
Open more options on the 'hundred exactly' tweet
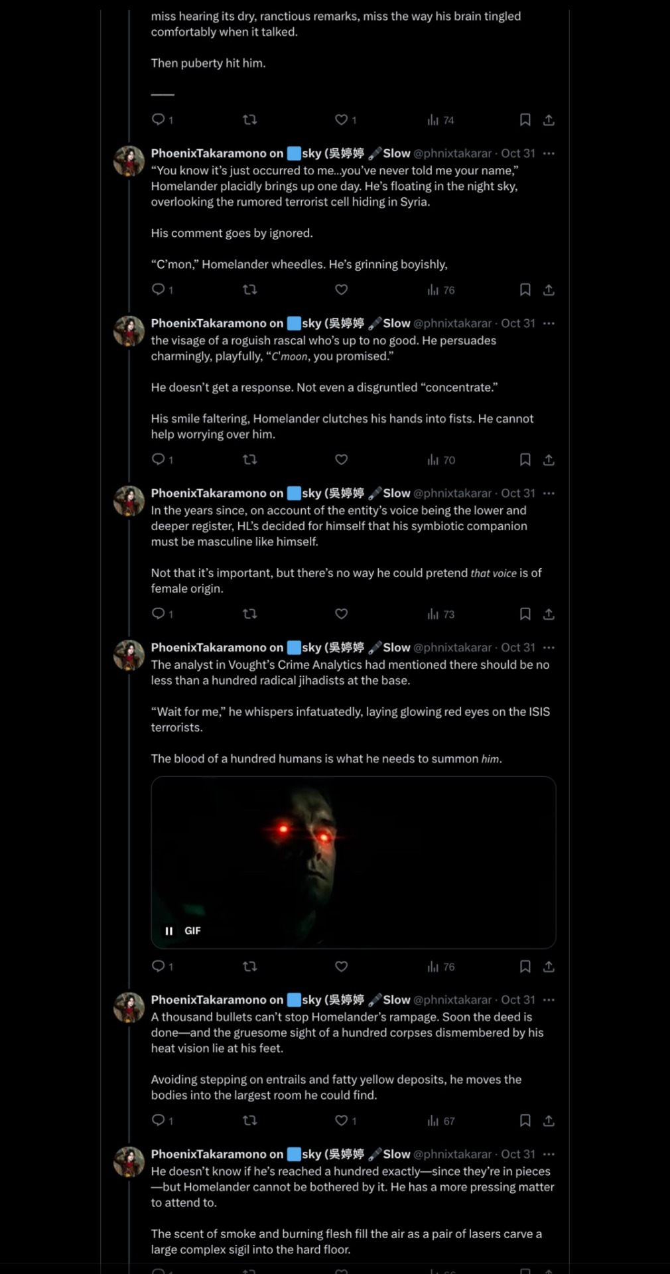(549, 1154)
